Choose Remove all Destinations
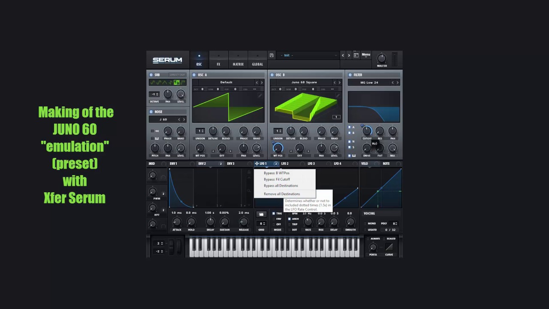This screenshot has width=549, height=309. [x=282, y=194]
